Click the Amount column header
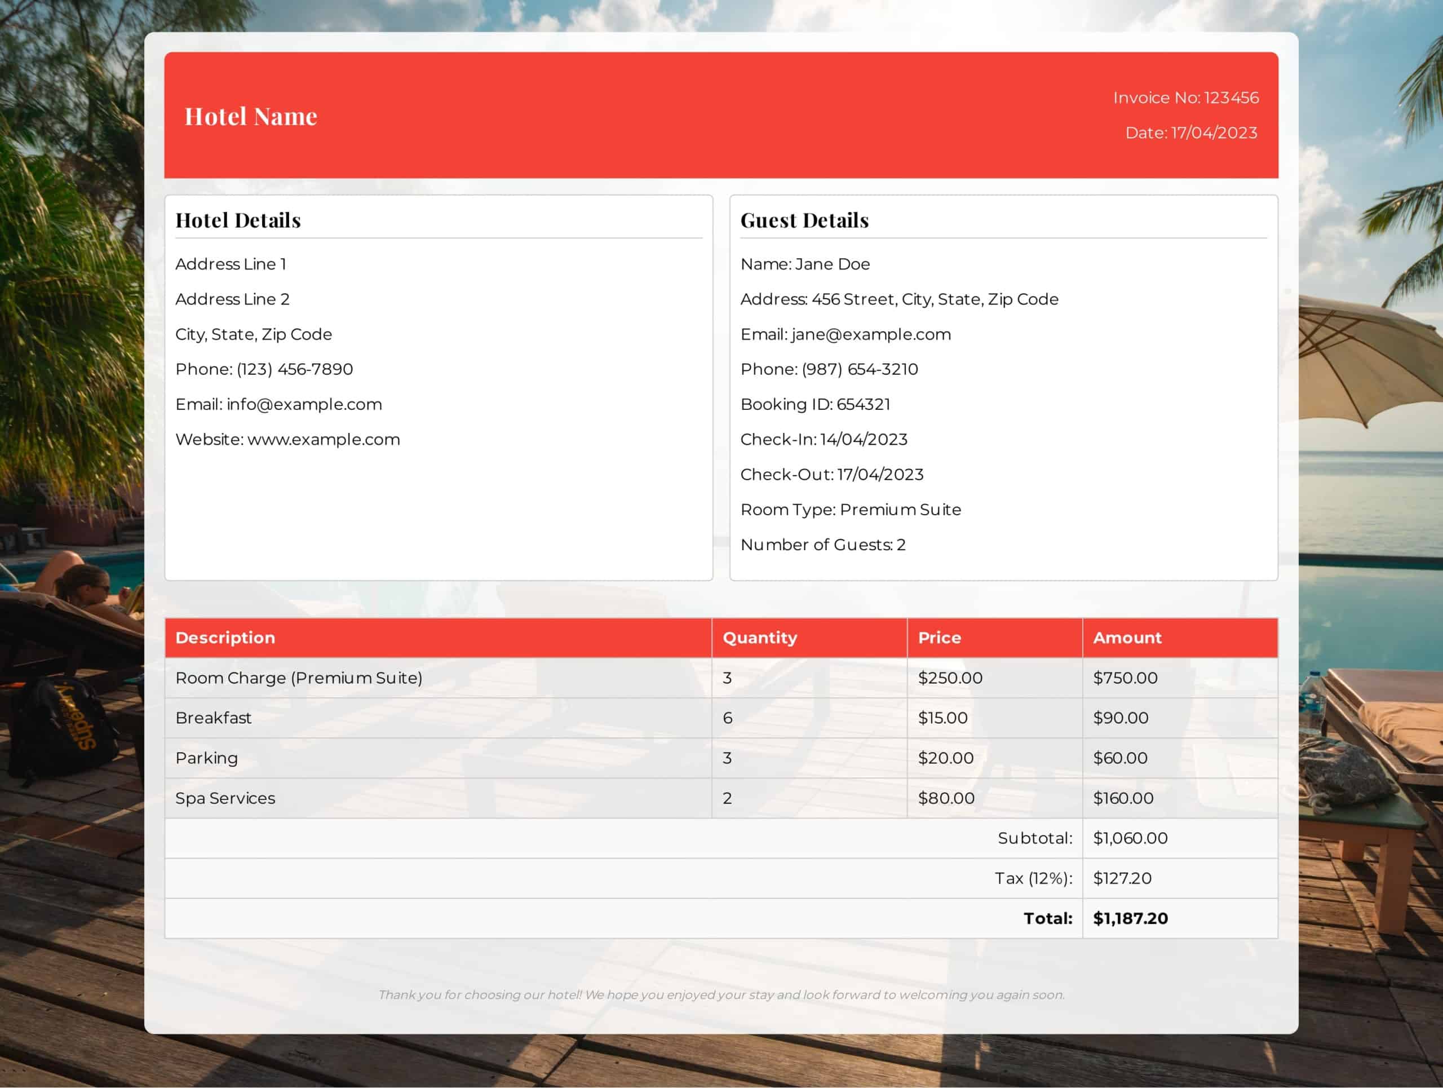Screen dimensions: 1443x1088 [1127, 638]
